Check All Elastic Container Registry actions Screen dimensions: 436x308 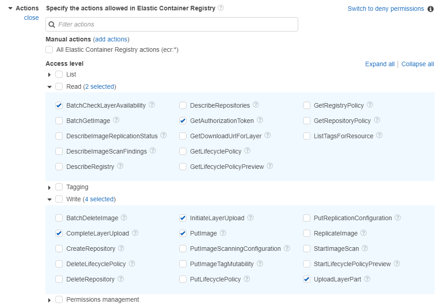click(49, 50)
